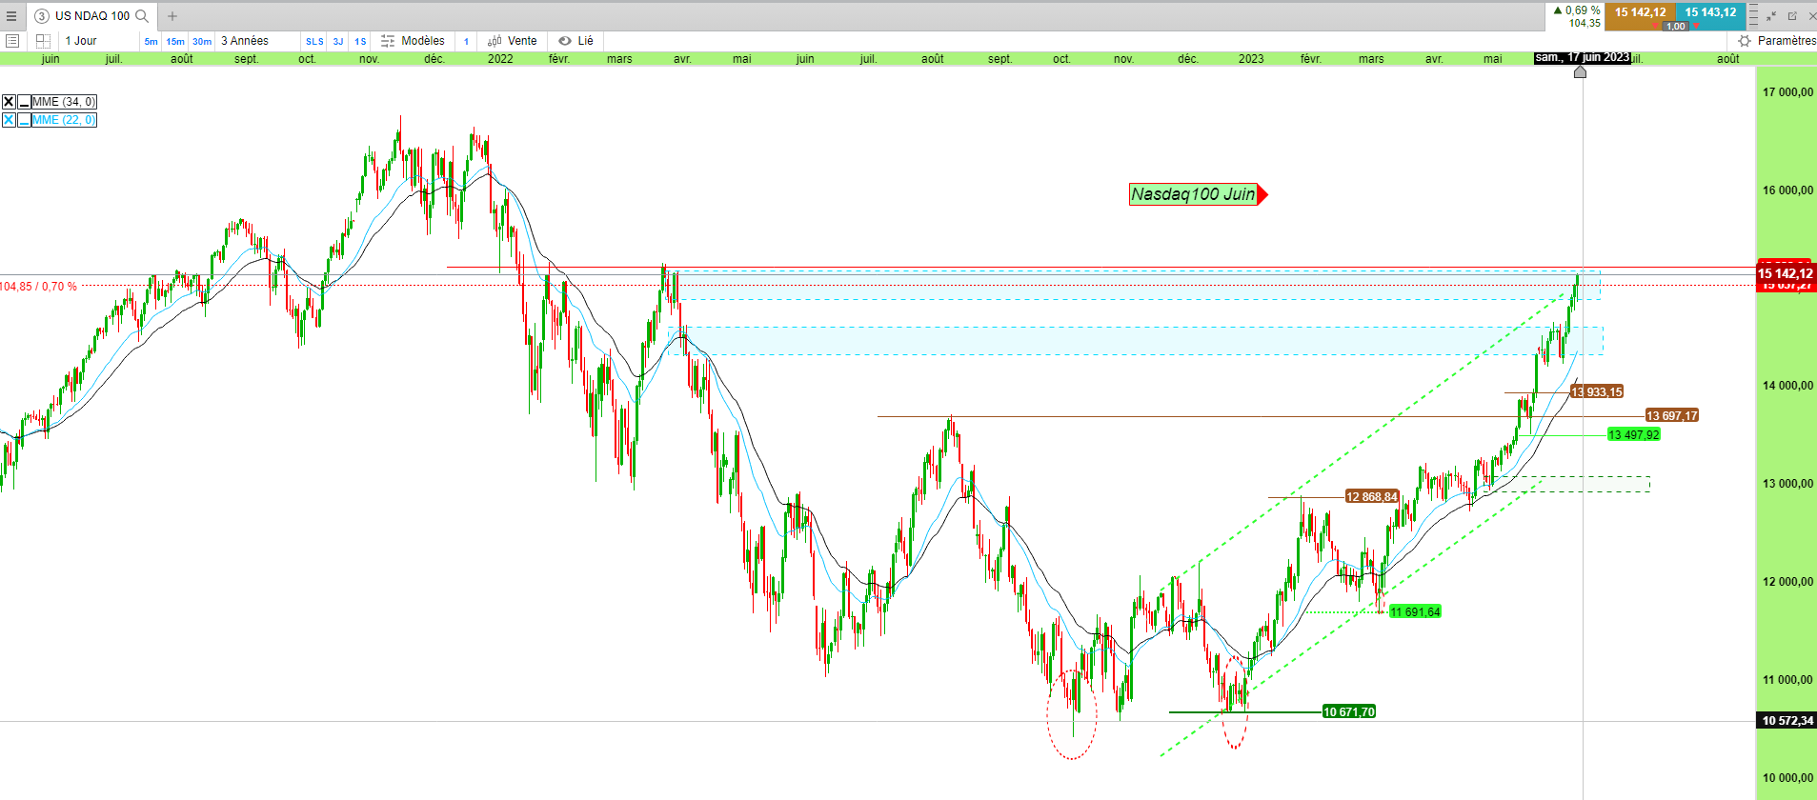Click the date cursor handle under 17 juin 2023
Image resolution: width=1817 pixels, height=800 pixels.
tap(1580, 71)
